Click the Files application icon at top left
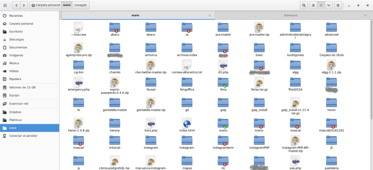The width and height of the screenshot is (373, 170). [x=5, y=5]
